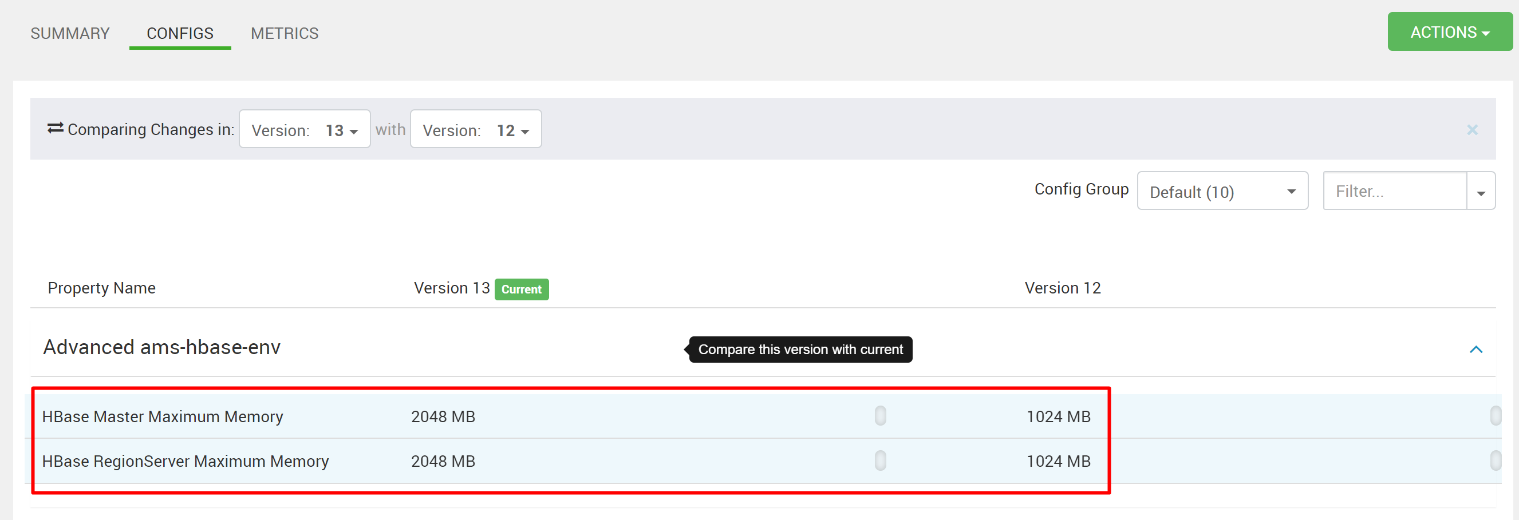The image size is (1519, 520).
Task: Click HBase RegionServer row's far-right scroll handle
Action: (x=1495, y=461)
